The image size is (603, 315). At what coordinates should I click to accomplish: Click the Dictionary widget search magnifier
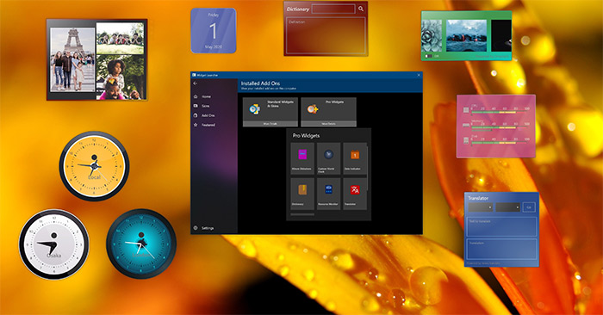coord(361,9)
